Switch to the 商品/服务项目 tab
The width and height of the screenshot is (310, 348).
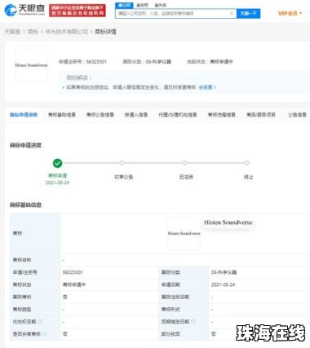click(261, 115)
